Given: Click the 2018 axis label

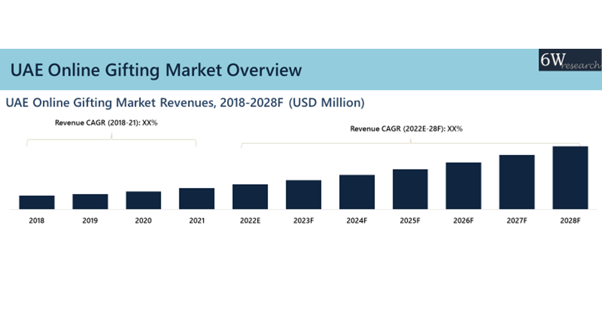Looking at the screenshot, I should coord(37,220).
